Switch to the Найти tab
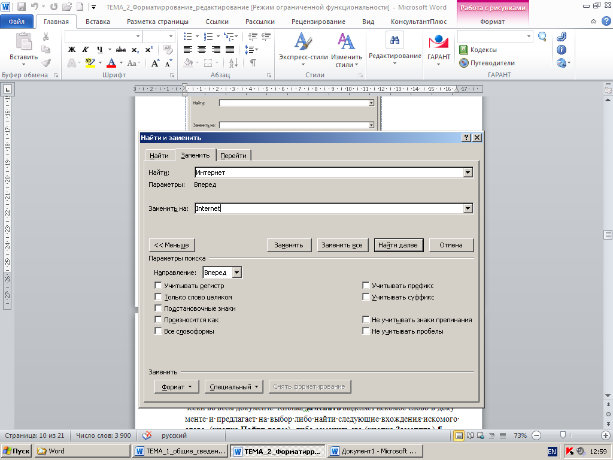 tap(159, 156)
